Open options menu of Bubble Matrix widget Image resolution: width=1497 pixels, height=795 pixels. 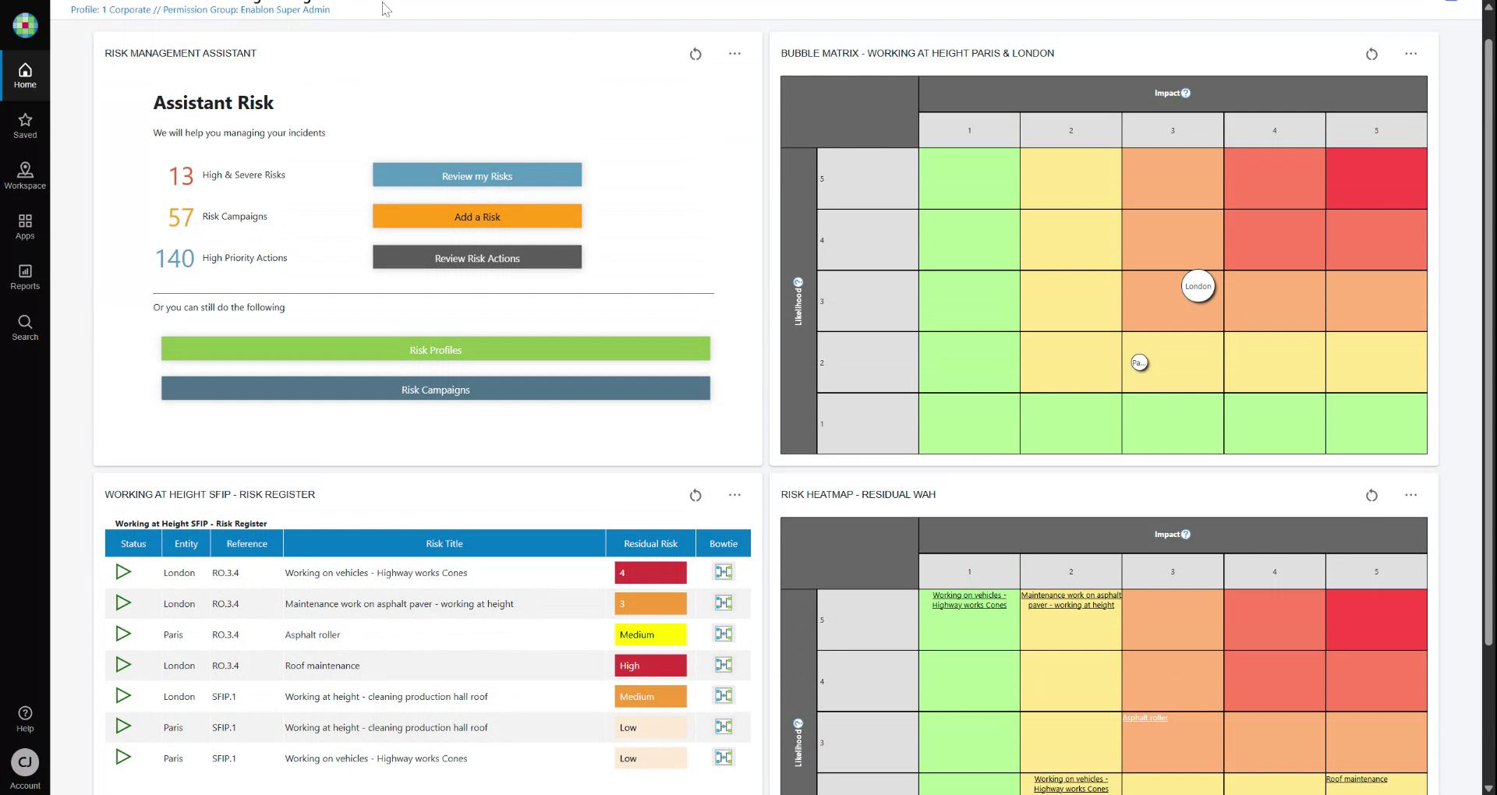point(1410,54)
